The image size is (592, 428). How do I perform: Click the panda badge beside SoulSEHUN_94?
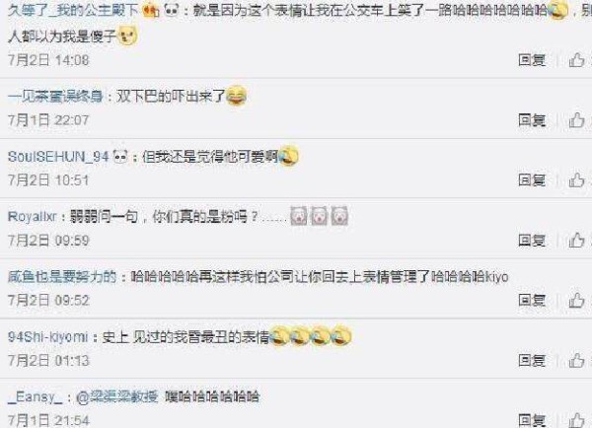(120, 156)
